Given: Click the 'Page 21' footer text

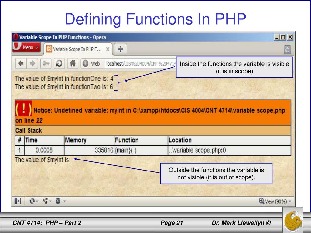Looking at the screenshot, I should click(172, 223).
